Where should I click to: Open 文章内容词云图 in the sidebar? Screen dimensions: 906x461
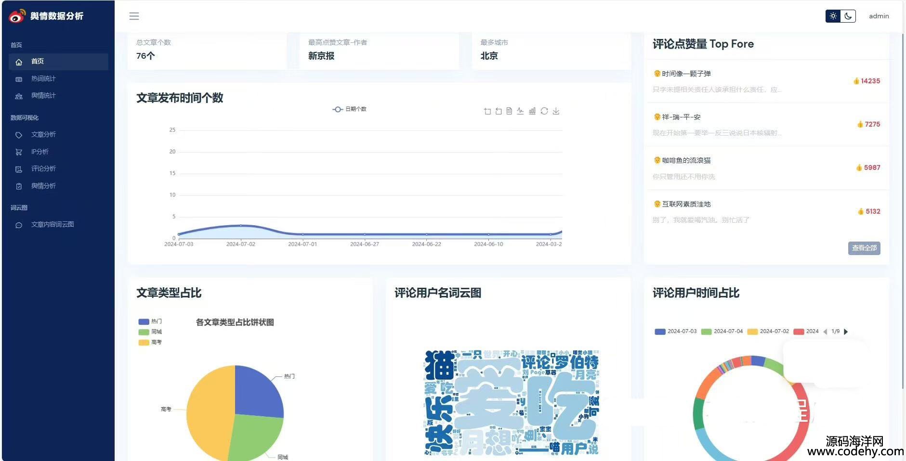(x=53, y=224)
